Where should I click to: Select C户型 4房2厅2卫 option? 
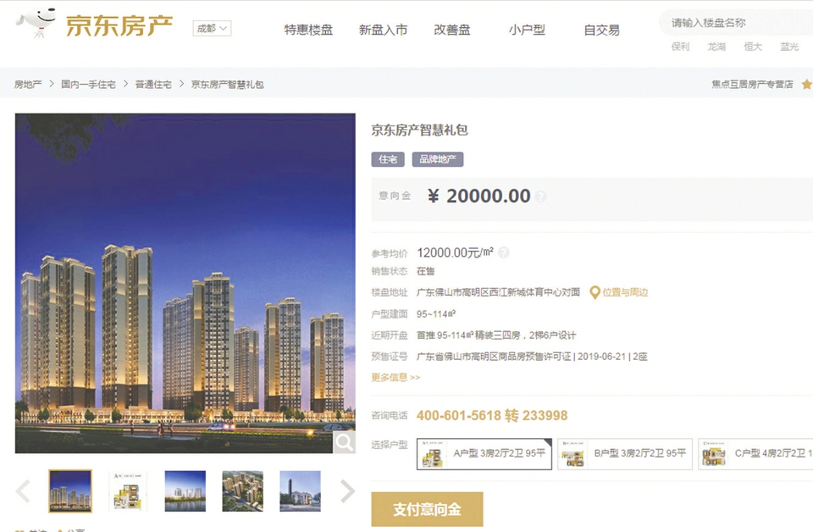(755, 454)
